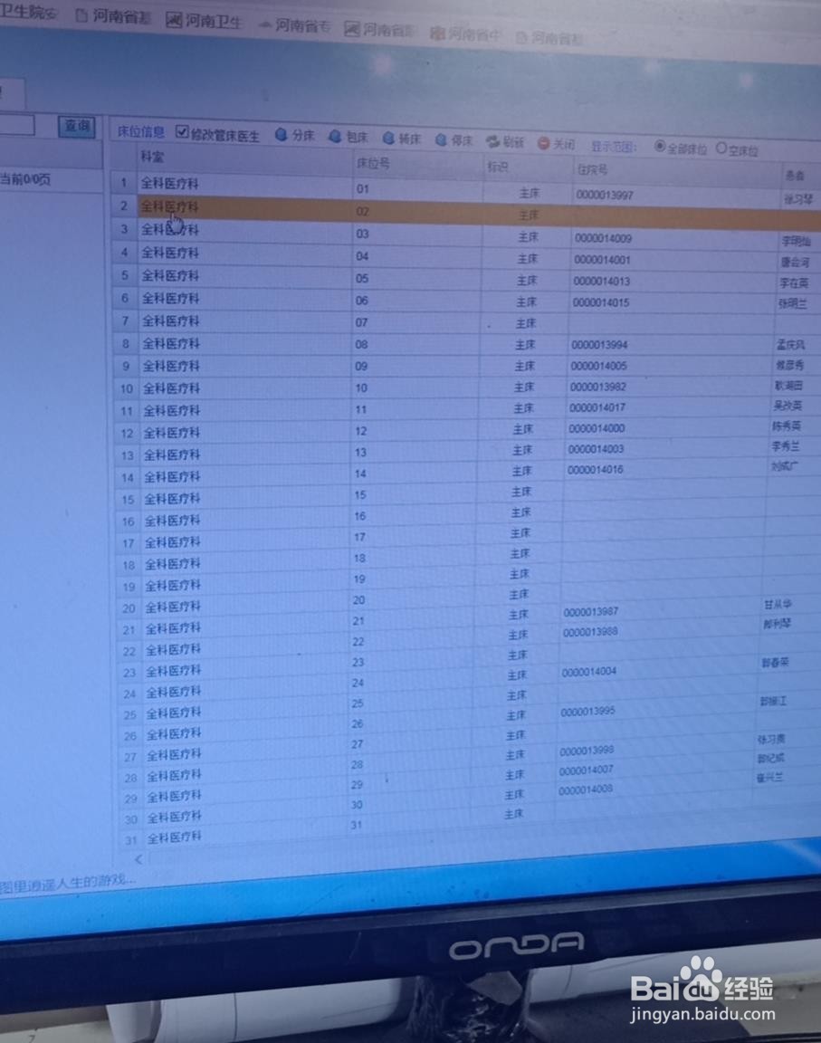Click the 当前0/0页 page indicator
This screenshot has width=821, height=1043.
(25, 179)
